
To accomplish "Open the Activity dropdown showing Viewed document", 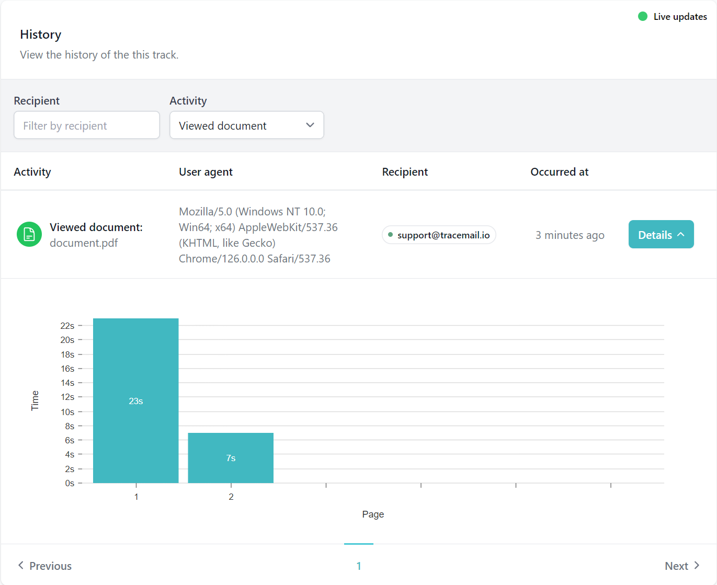I will [x=247, y=125].
